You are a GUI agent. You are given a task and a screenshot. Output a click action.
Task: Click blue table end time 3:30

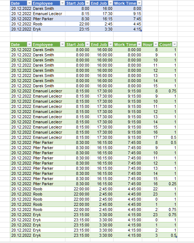102,29
